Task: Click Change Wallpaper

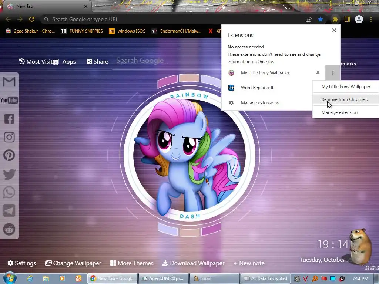Action: point(73,263)
